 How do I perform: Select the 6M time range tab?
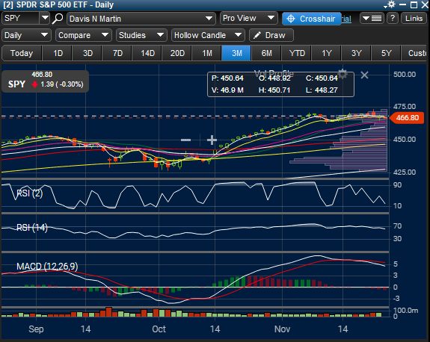(266, 53)
